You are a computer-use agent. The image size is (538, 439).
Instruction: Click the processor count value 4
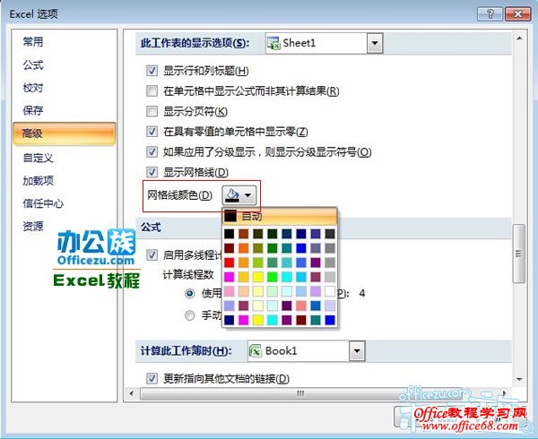[361, 294]
